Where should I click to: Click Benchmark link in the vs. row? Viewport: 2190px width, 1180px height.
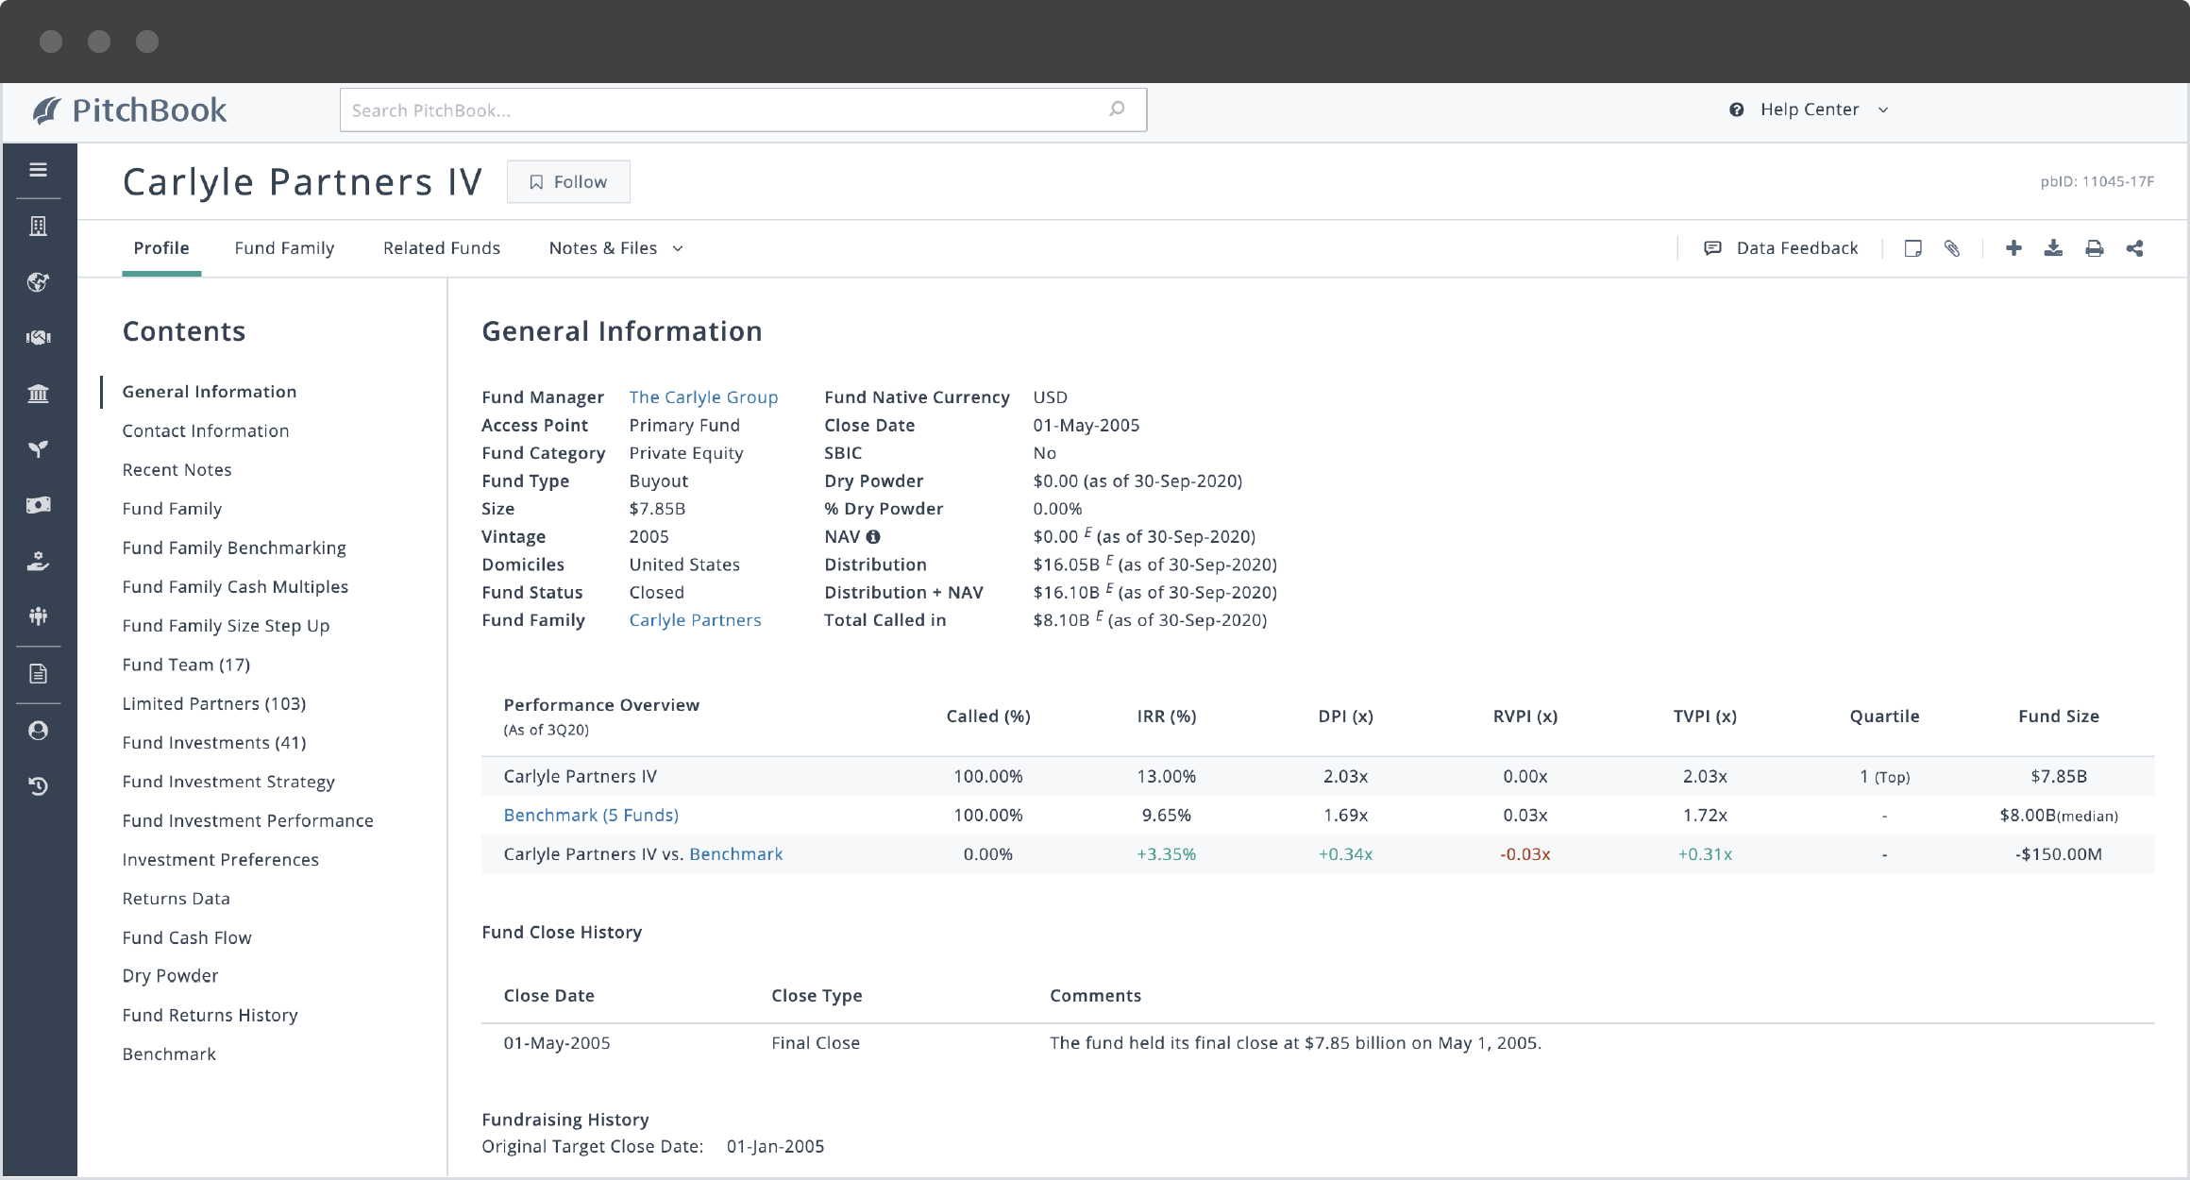[735, 854]
